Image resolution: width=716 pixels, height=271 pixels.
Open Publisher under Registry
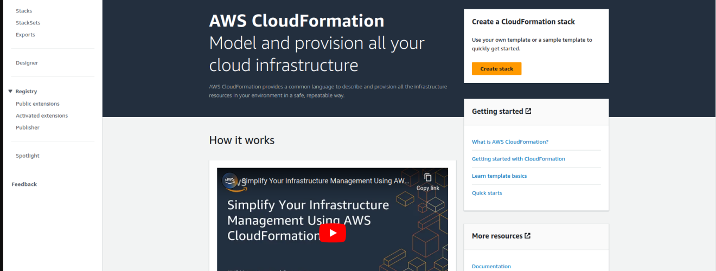(x=28, y=127)
